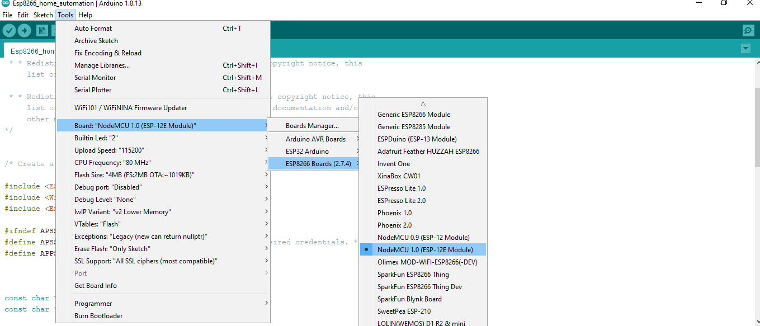Click the Verify checkmark toolbar icon

tap(9, 31)
